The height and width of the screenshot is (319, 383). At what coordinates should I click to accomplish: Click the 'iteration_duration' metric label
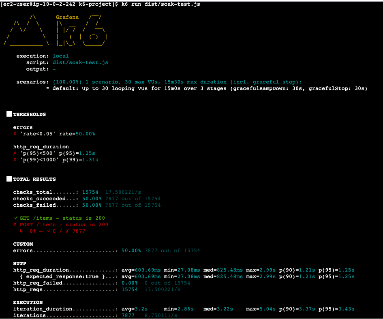click(x=43, y=309)
